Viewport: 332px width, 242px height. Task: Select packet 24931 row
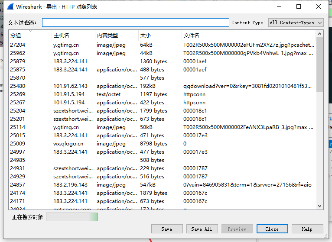click(x=162, y=168)
